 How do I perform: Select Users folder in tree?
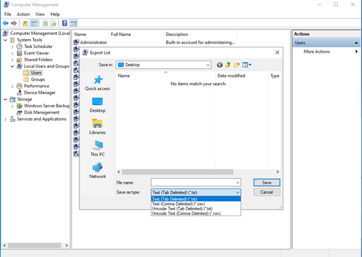(36, 73)
